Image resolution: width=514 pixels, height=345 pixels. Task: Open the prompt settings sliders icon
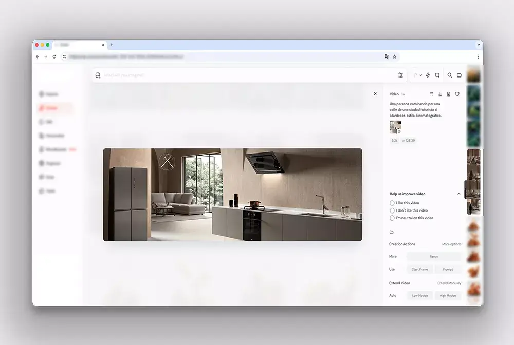click(x=400, y=75)
